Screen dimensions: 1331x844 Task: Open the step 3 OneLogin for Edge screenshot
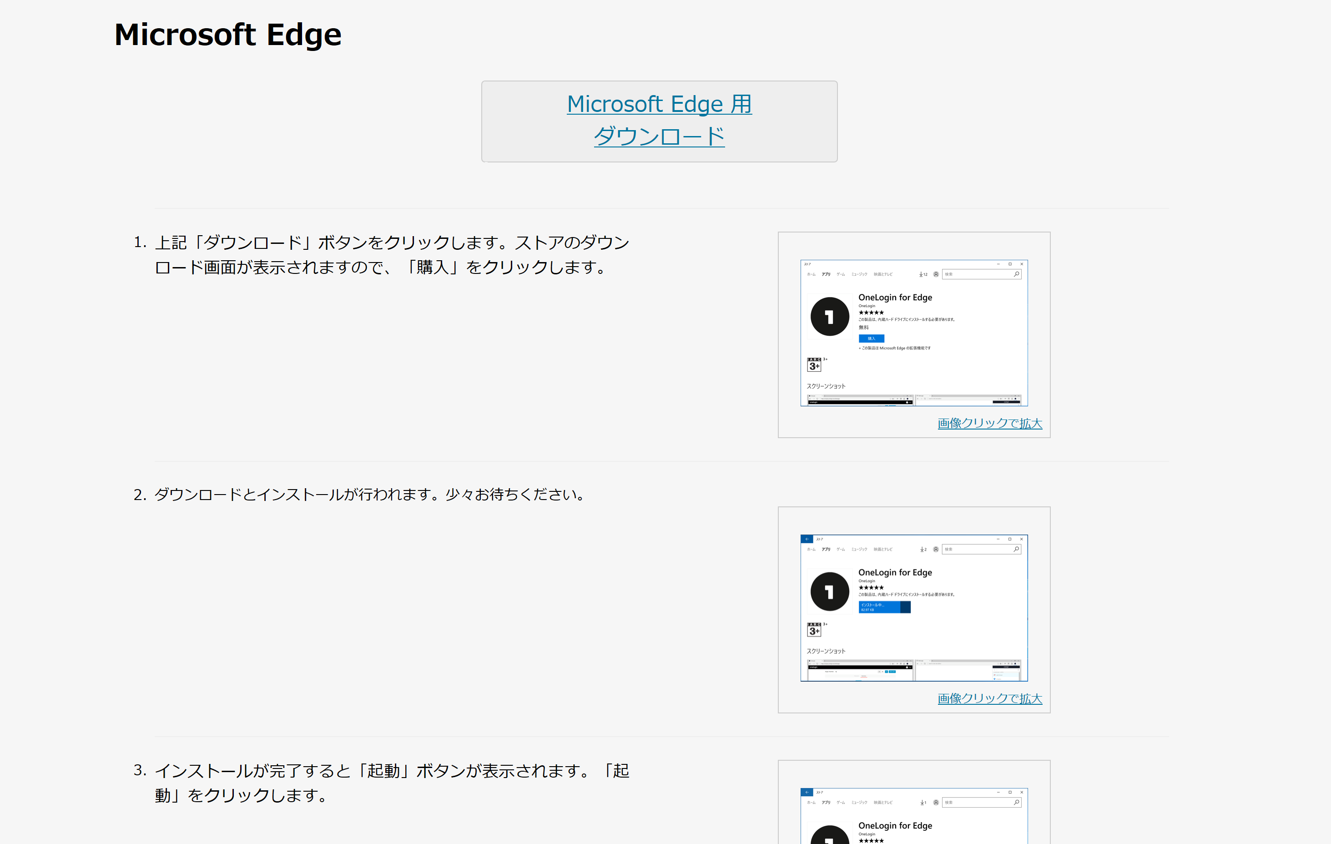click(x=914, y=816)
